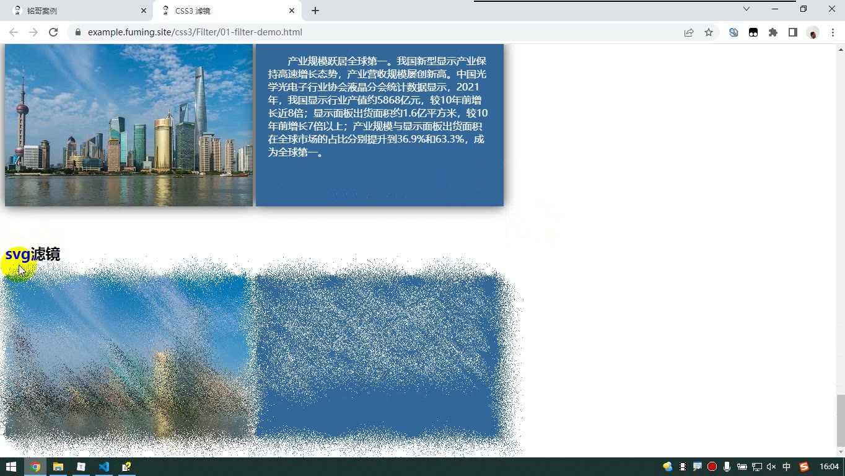The height and width of the screenshot is (476, 845).
Task: Close the CSS3 滤镜 tab
Action: tap(292, 11)
